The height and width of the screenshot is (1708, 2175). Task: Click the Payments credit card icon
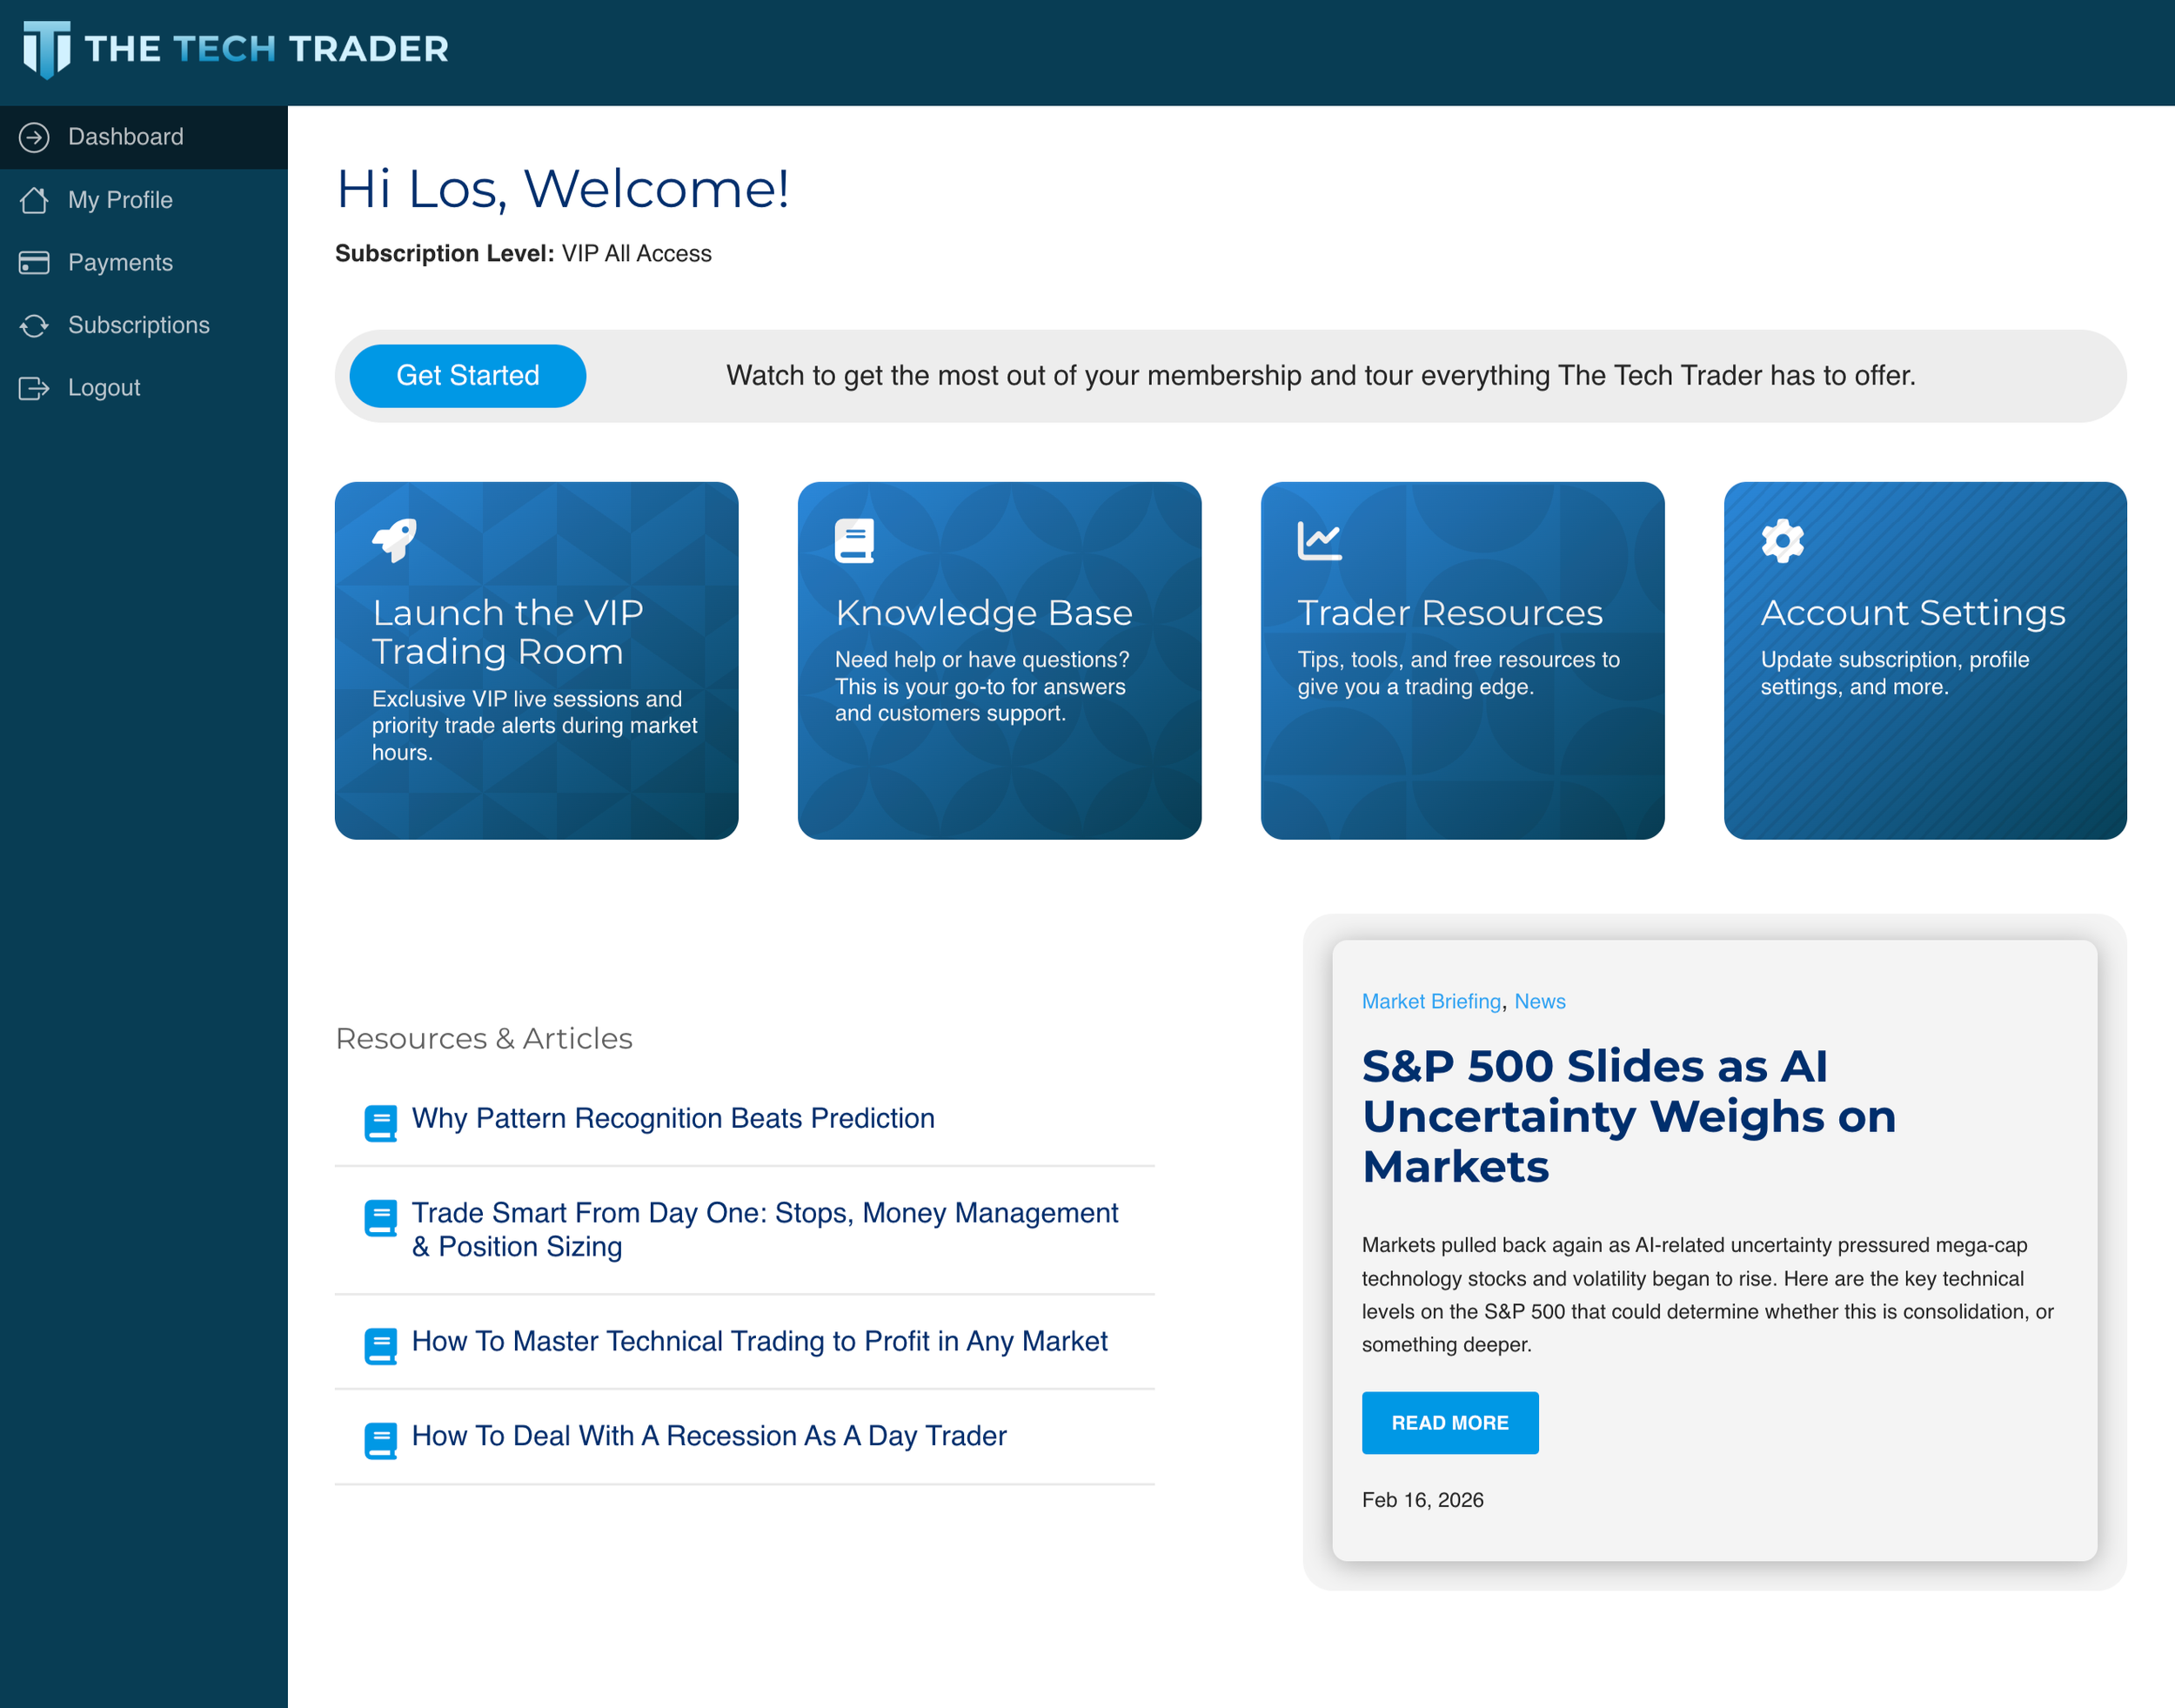pyautogui.click(x=34, y=263)
